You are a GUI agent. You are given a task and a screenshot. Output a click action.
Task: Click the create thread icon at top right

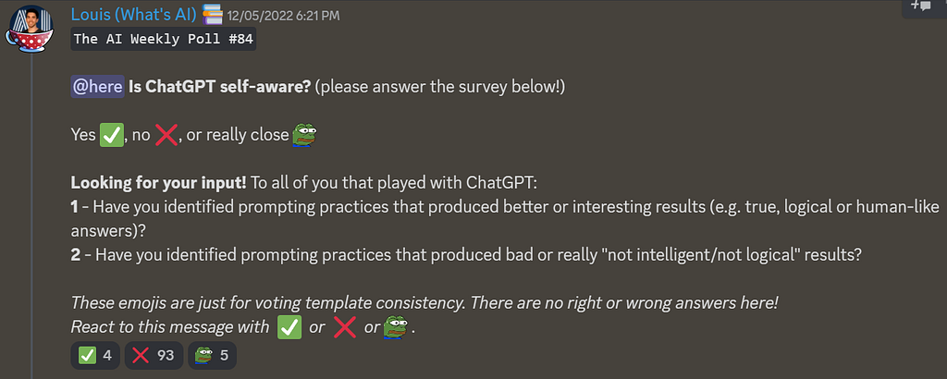point(922,6)
